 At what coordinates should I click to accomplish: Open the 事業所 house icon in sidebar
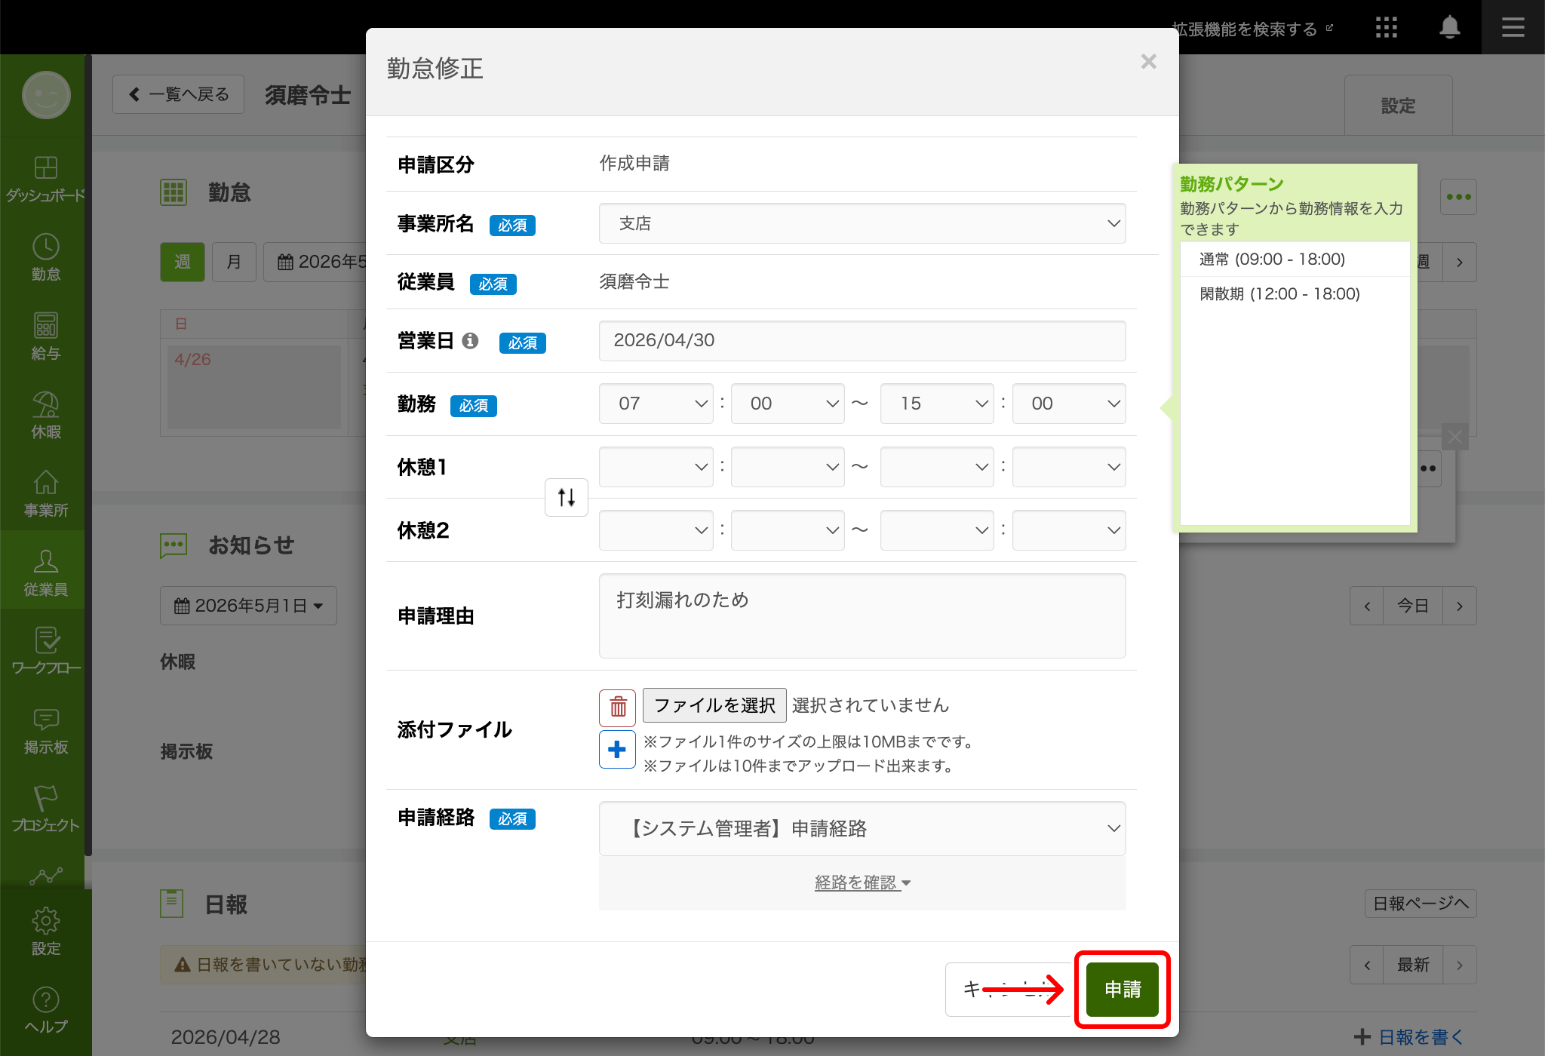[45, 494]
